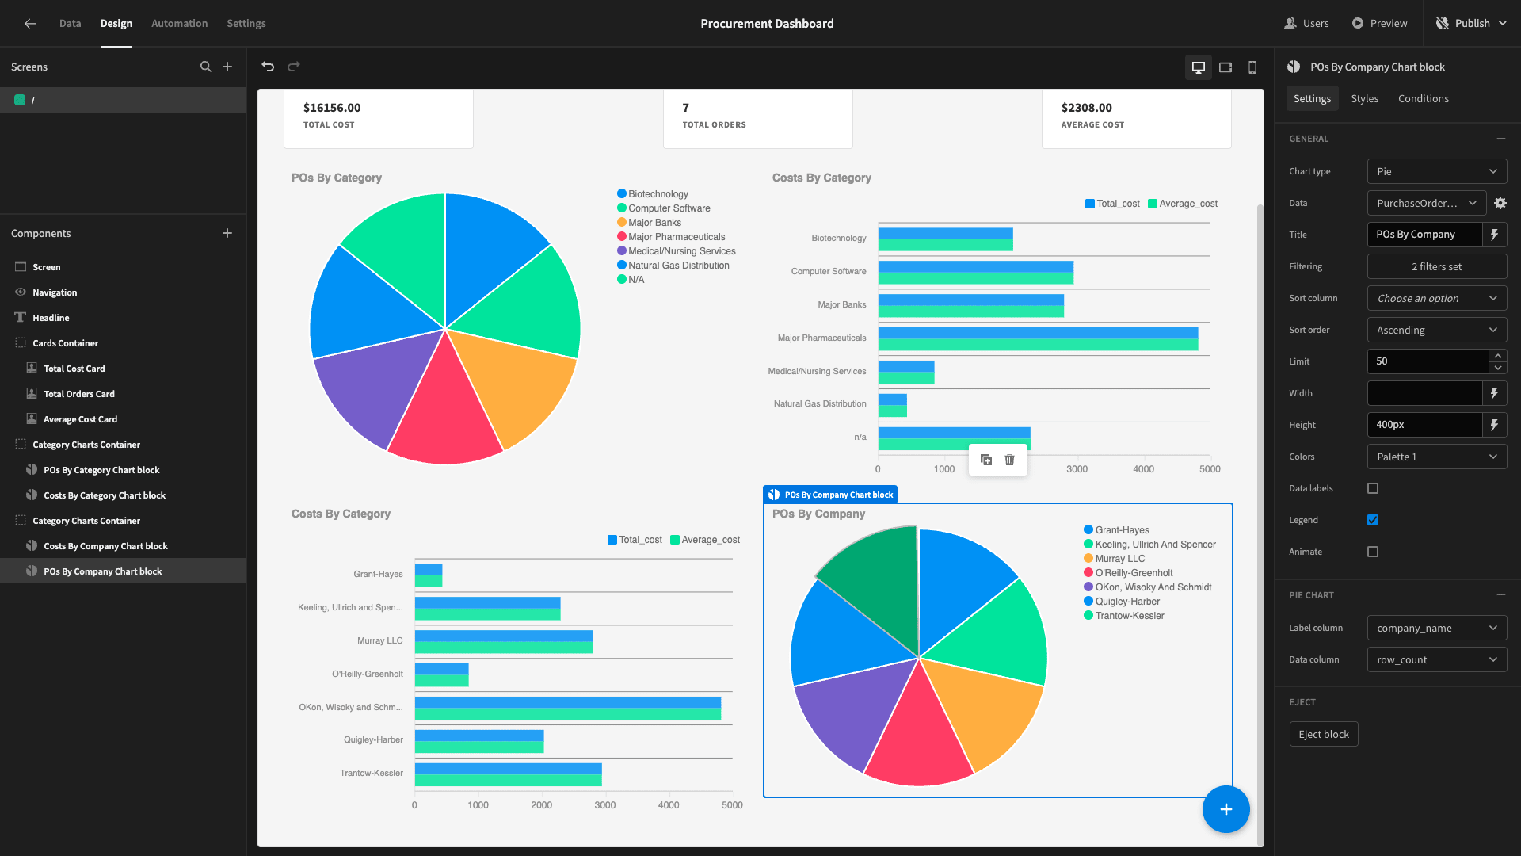
Task: Duplicate block using copy icon
Action: pyautogui.click(x=986, y=460)
